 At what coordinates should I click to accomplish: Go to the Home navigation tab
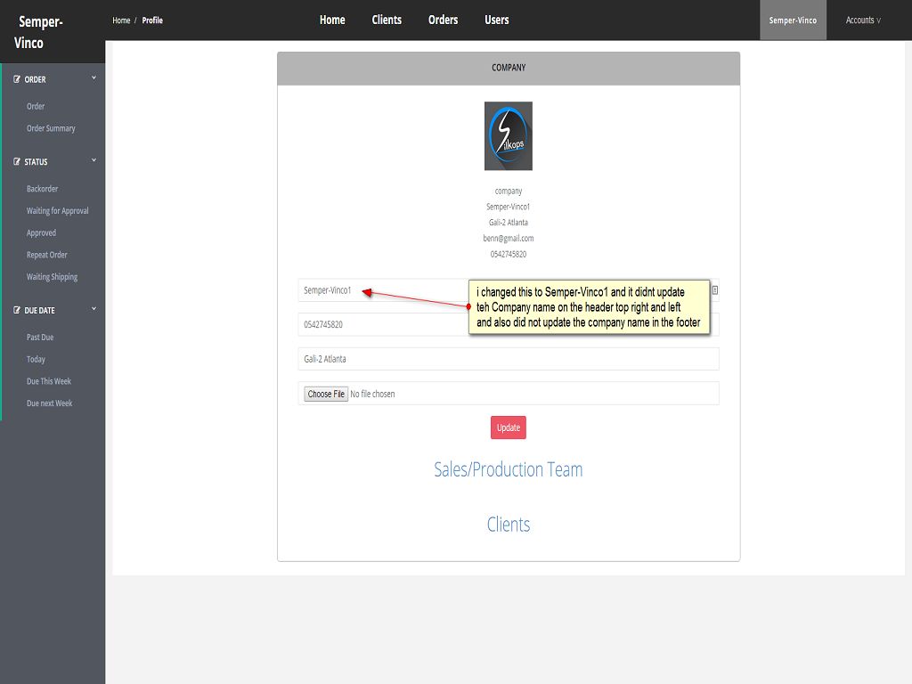click(332, 20)
